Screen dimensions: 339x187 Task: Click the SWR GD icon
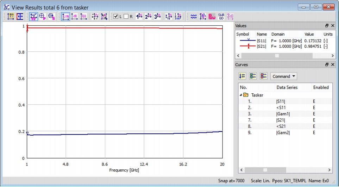[221, 17]
